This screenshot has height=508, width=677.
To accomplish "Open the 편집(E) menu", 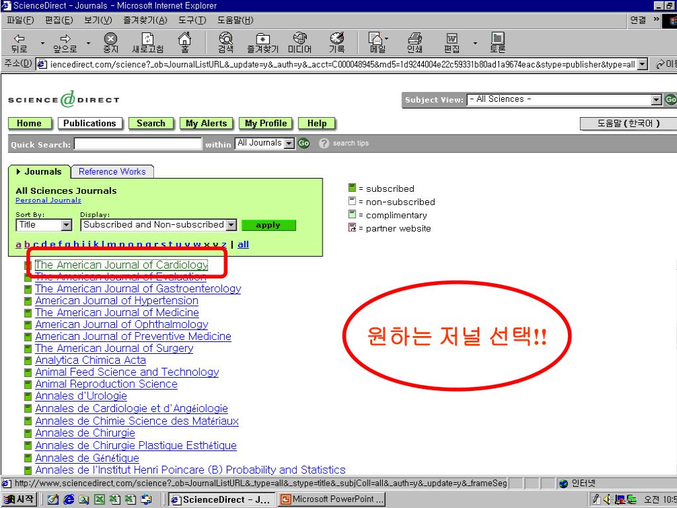I will pos(59,20).
